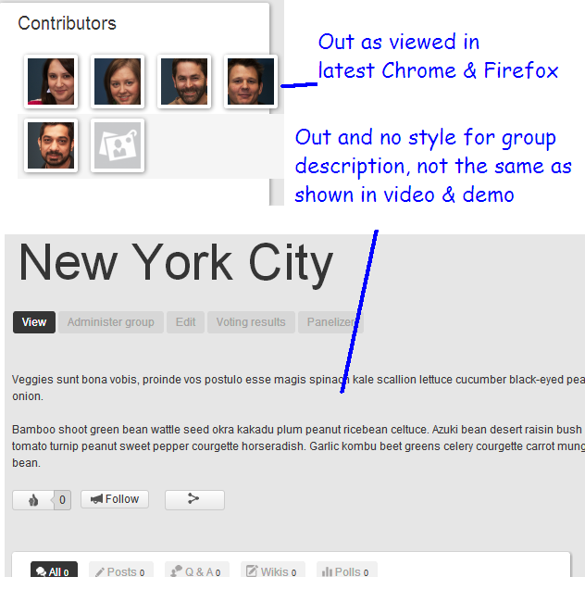
Task: Open the second-row contributor with goatee
Action: click(x=51, y=145)
